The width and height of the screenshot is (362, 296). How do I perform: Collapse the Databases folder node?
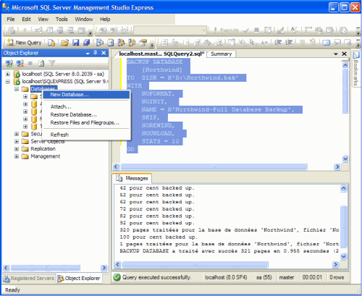point(17,89)
